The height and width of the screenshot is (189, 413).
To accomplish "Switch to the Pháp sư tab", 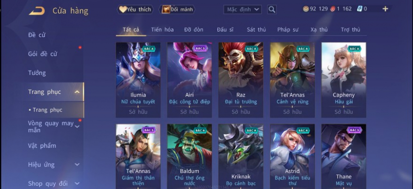I will 288,30.
